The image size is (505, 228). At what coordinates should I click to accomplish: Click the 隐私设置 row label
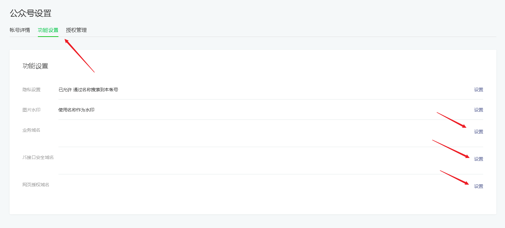pos(31,90)
